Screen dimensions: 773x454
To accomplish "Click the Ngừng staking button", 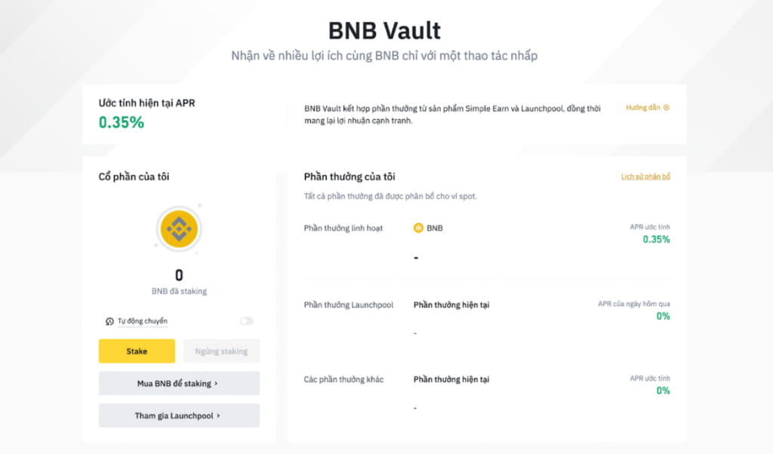I will point(221,351).
